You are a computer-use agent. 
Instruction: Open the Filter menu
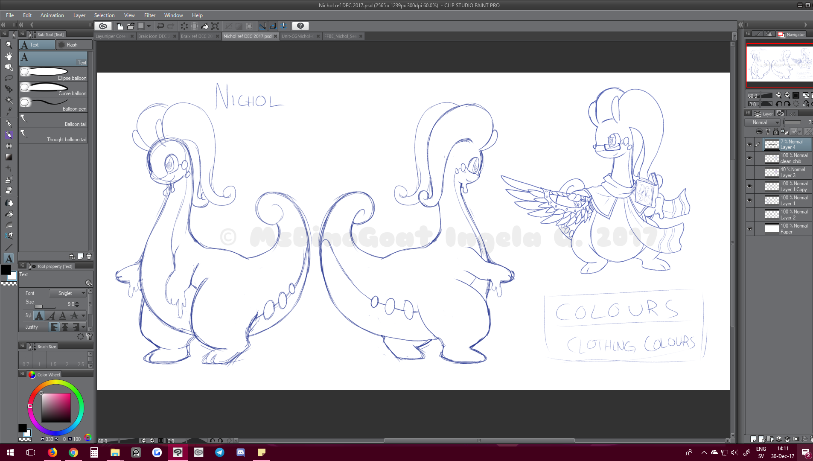point(150,15)
